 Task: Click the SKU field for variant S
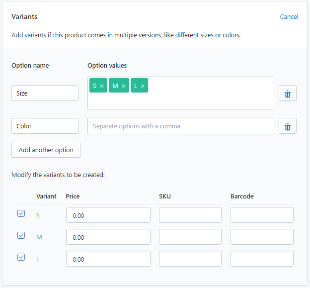190,215
